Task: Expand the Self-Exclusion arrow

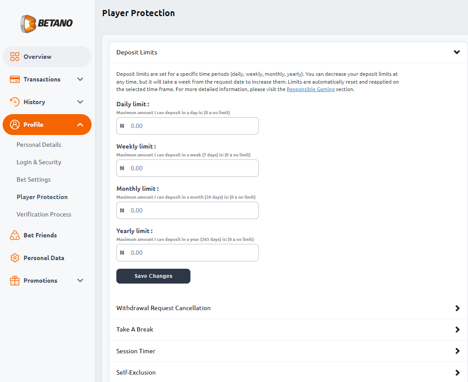Action: tap(457, 372)
